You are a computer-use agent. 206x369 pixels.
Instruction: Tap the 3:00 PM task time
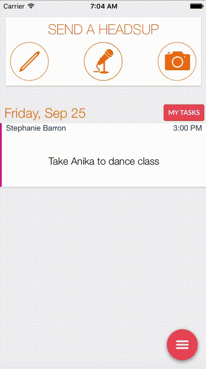(187, 128)
